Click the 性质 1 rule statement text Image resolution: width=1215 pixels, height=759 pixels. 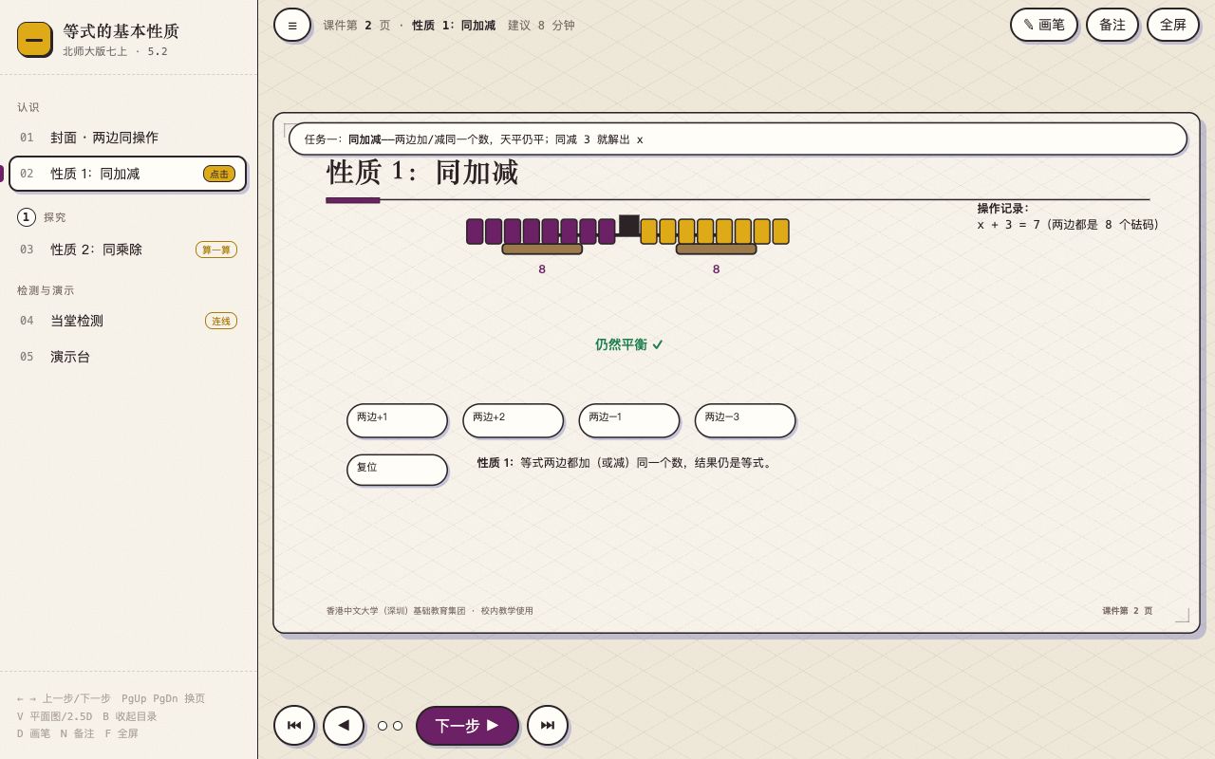tap(626, 463)
